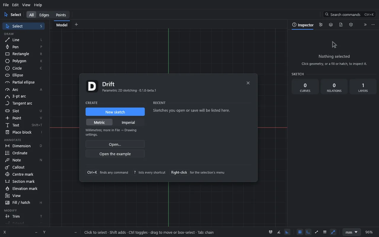Pick the 3-pt arc tool
Viewport: 379px width, 237px height.
point(24,96)
